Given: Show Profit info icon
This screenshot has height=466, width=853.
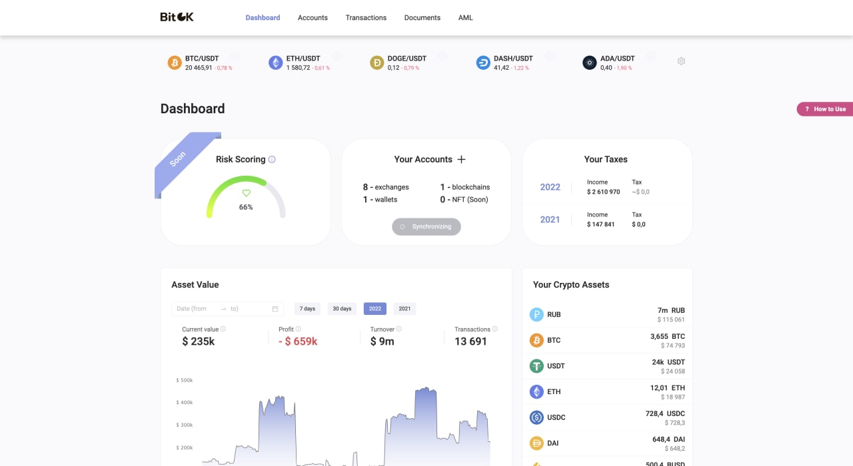Looking at the screenshot, I should pos(299,329).
